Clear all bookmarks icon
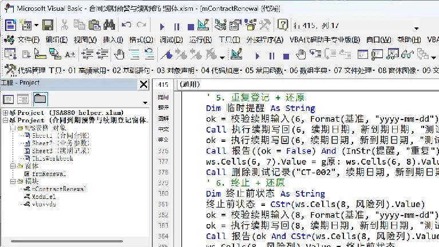The image size is (439, 247). point(211,54)
